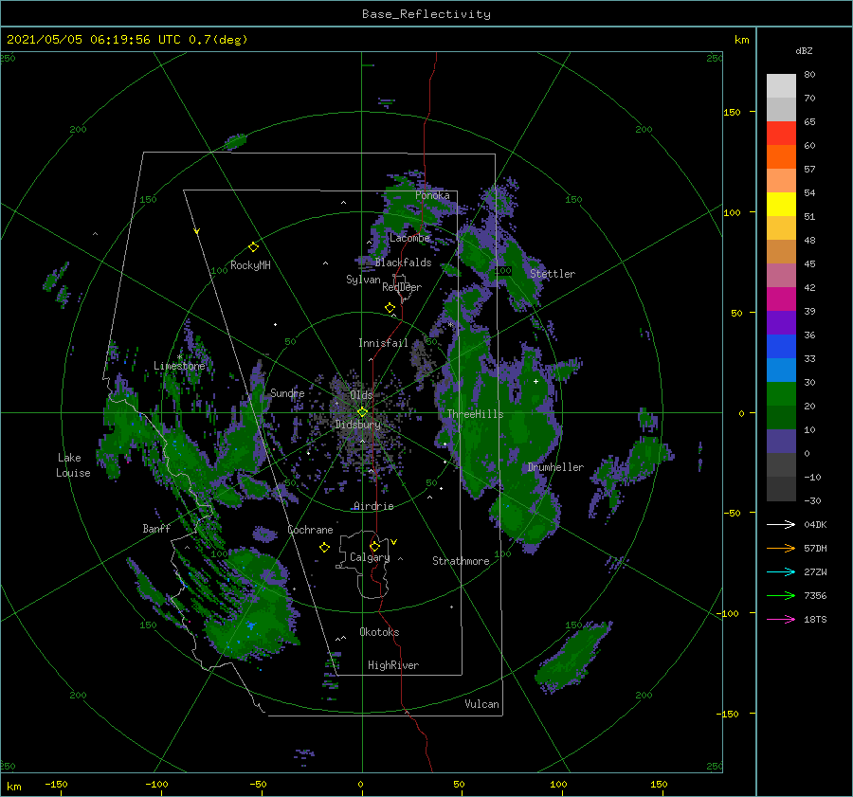The height and width of the screenshot is (797, 853).
Task: Click the dBZ legend heading
Action: click(804, 50)
